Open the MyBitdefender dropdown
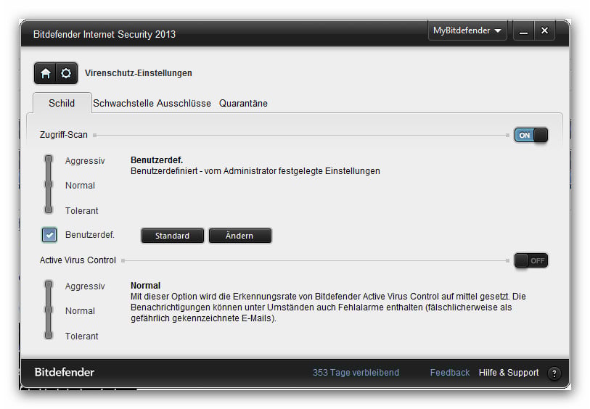Image resolution: width=590 pixels, height=409 pixels. [x=467, y=31]
